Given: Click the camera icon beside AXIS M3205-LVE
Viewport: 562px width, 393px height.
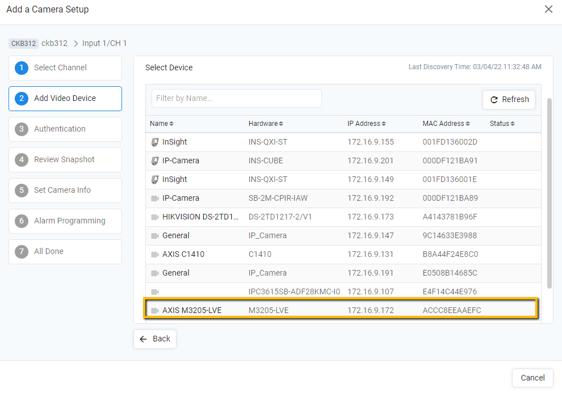Looking at the screenshot, I should [x=155, y=310].
